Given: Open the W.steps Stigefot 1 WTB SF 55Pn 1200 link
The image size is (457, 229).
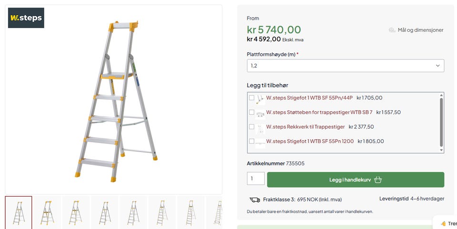Looking at the screenshot, I should 310,141.
